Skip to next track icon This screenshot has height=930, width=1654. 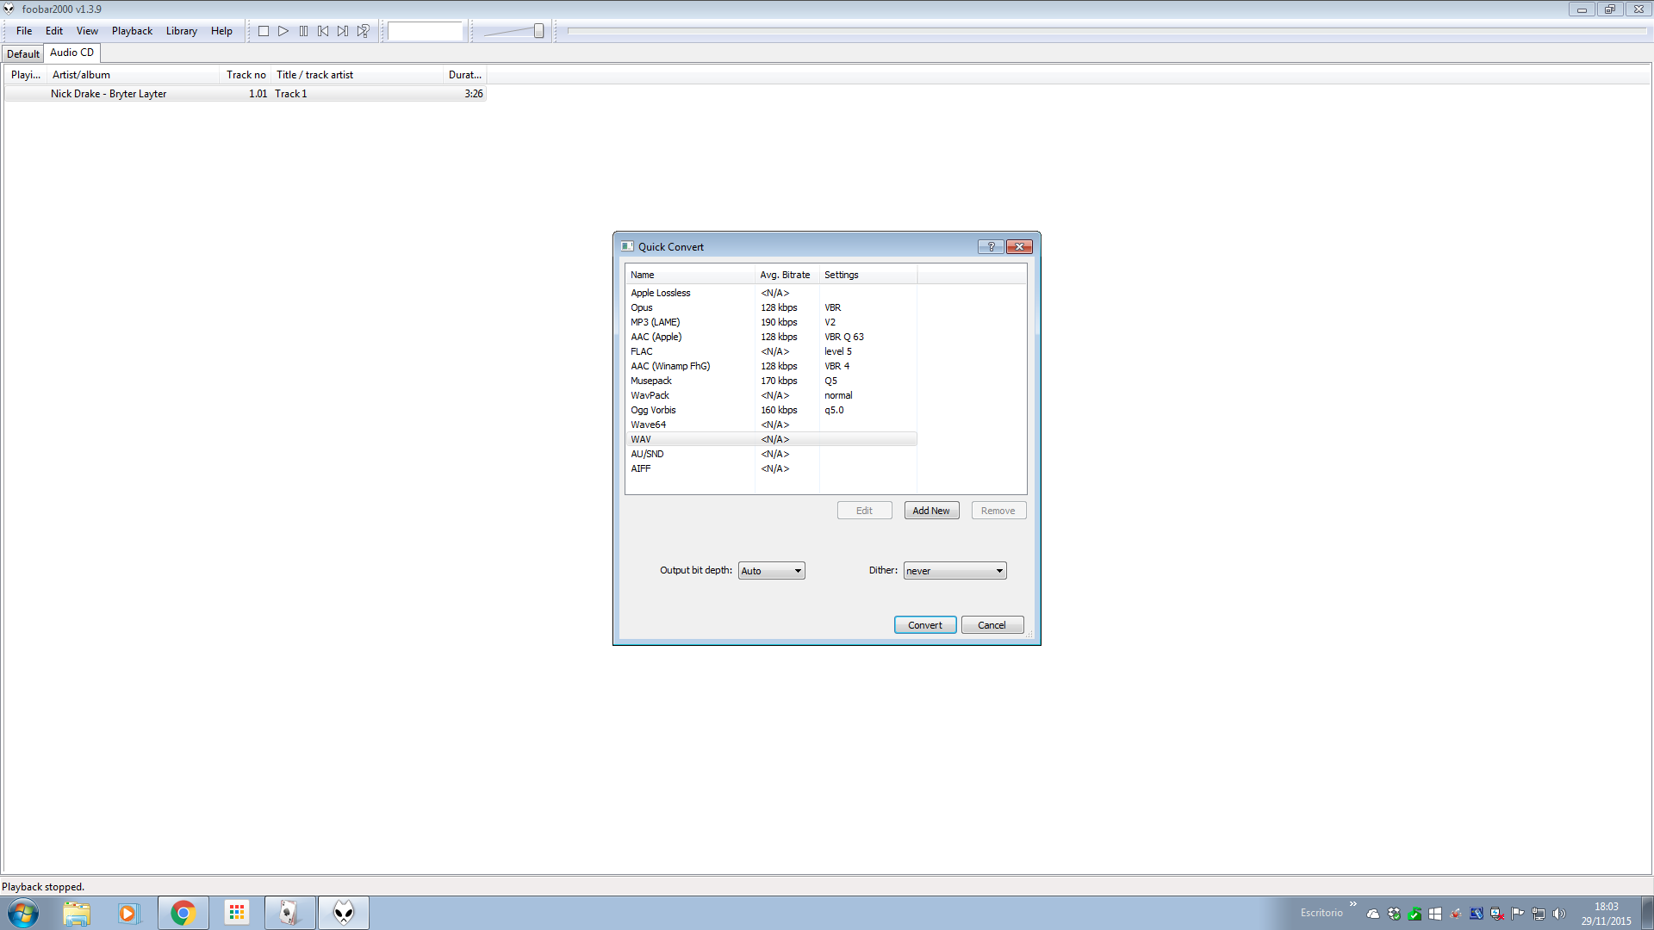(343, 31)
